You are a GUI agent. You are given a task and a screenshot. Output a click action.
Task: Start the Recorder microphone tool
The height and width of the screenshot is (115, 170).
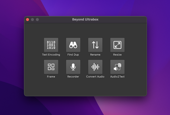[x=73, y=67]
